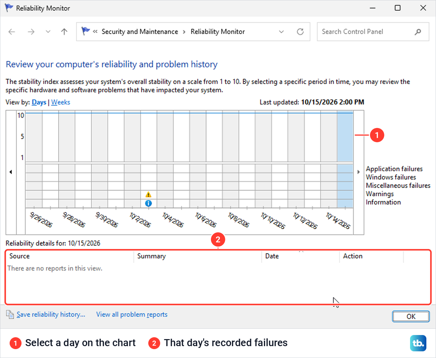Click the Search Control Panel field
This screenshot has height=358, width=436.
point(373,32)
